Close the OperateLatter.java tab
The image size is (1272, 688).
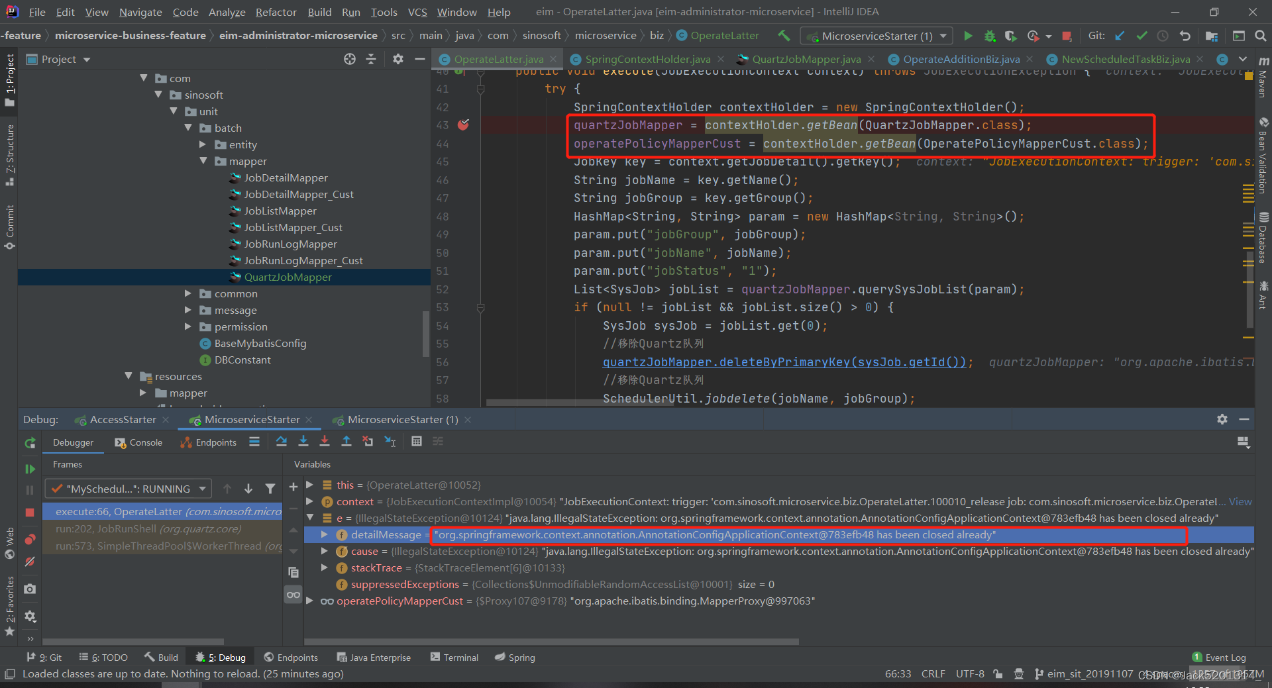pos(553,59)
